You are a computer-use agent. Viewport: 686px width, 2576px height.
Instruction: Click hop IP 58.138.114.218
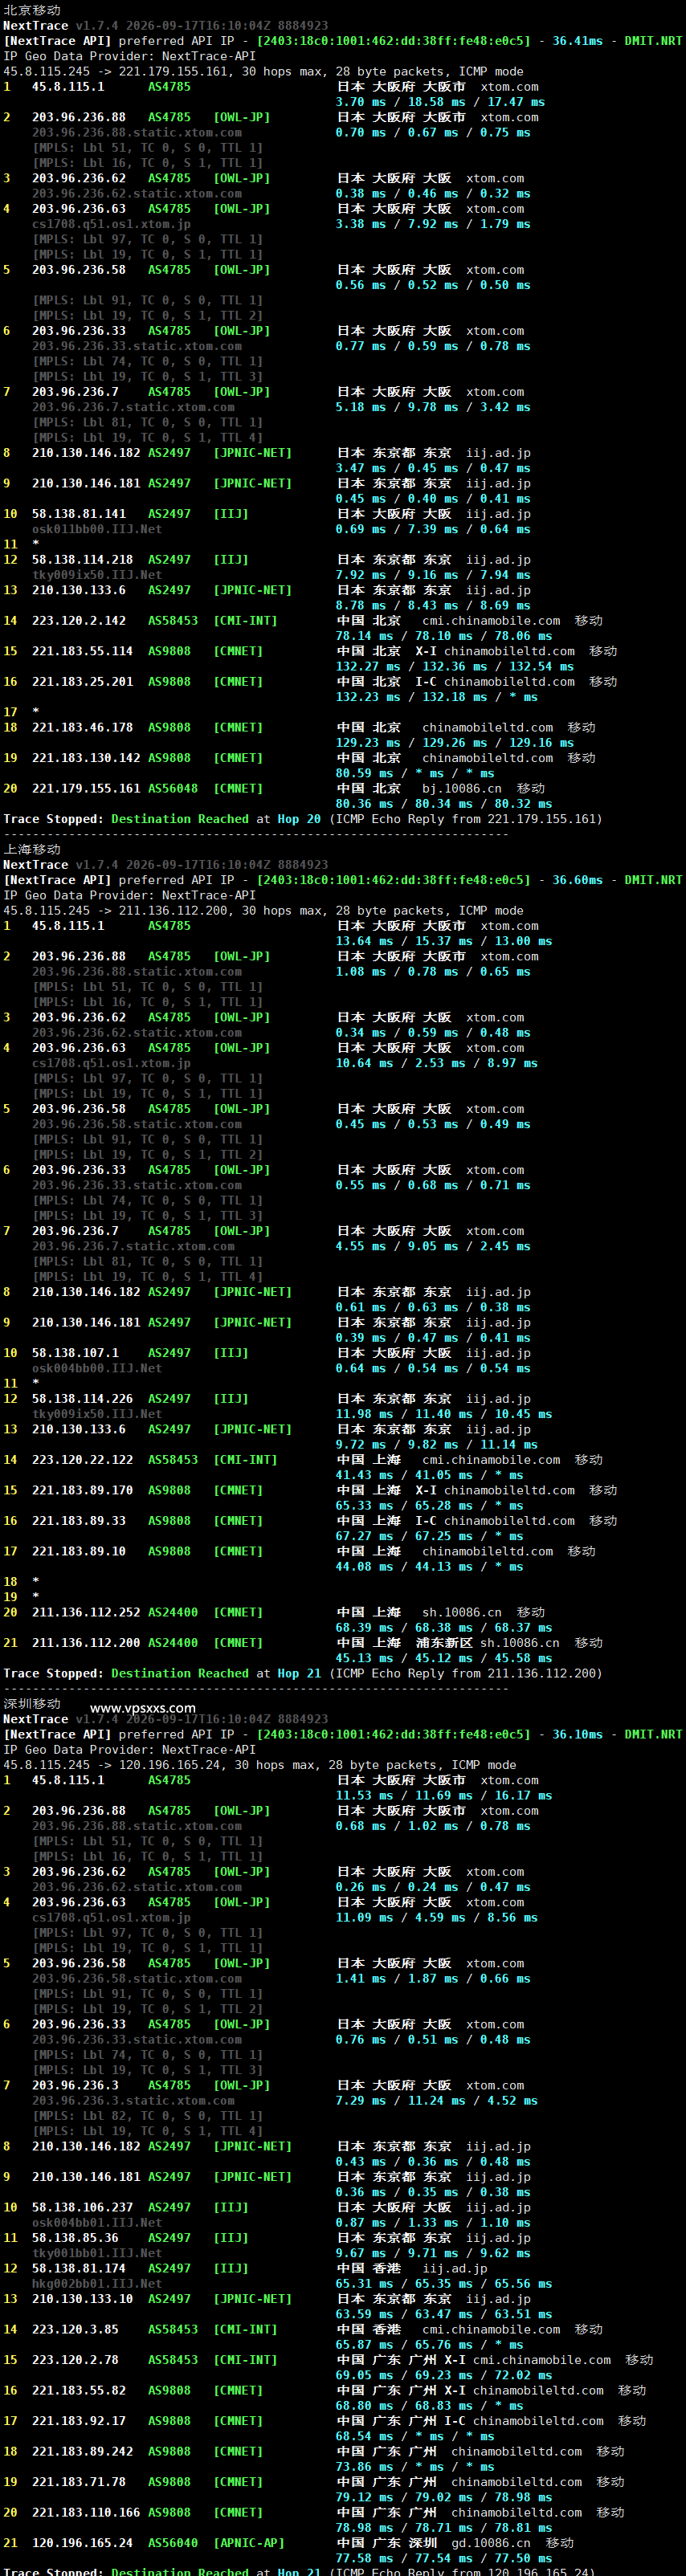82,560
